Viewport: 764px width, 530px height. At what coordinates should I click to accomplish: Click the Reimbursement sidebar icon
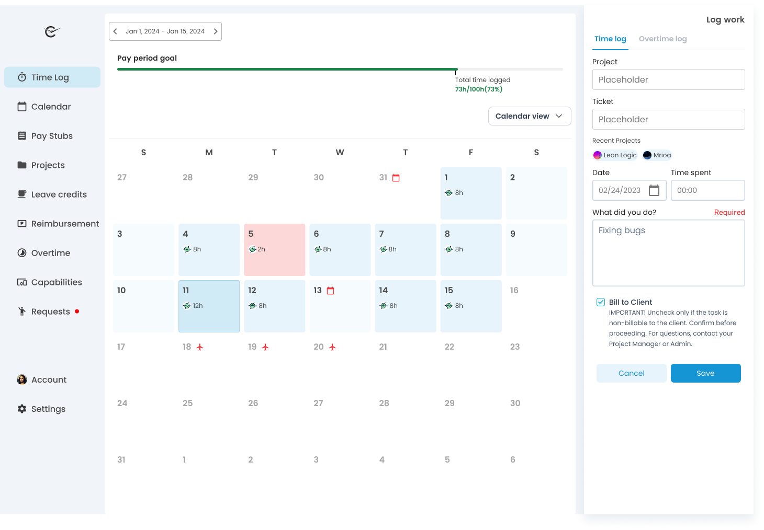click(x=22, y=223)
